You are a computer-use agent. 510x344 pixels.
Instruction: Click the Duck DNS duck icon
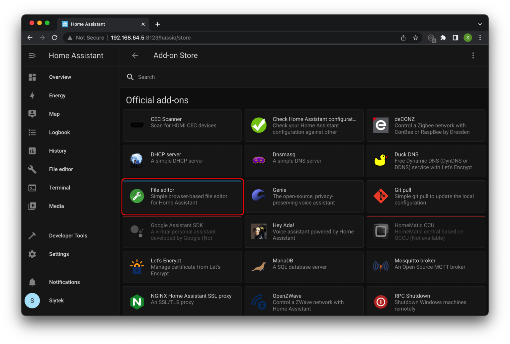point(381,161)
